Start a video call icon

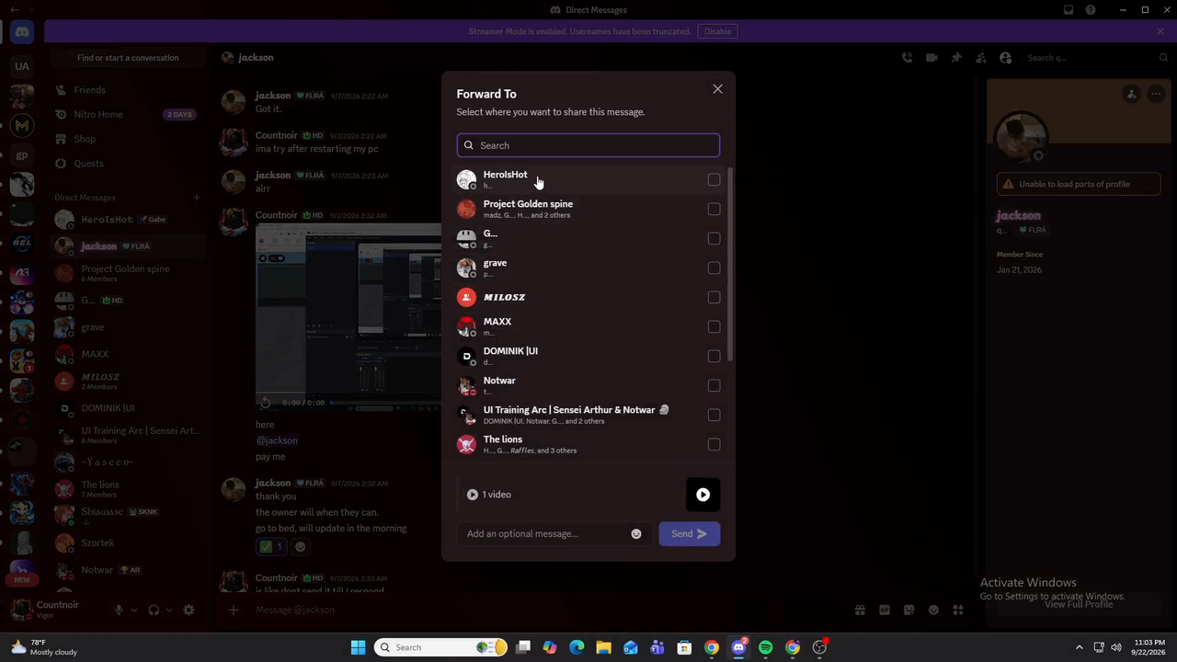[931, 58]
